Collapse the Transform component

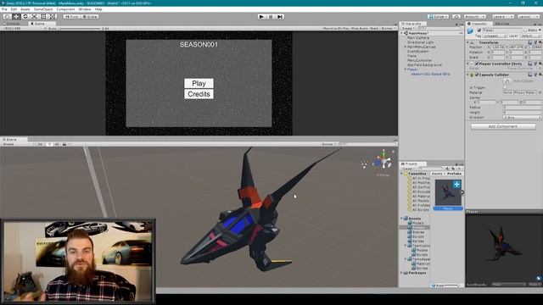click(x=467, y=42)
